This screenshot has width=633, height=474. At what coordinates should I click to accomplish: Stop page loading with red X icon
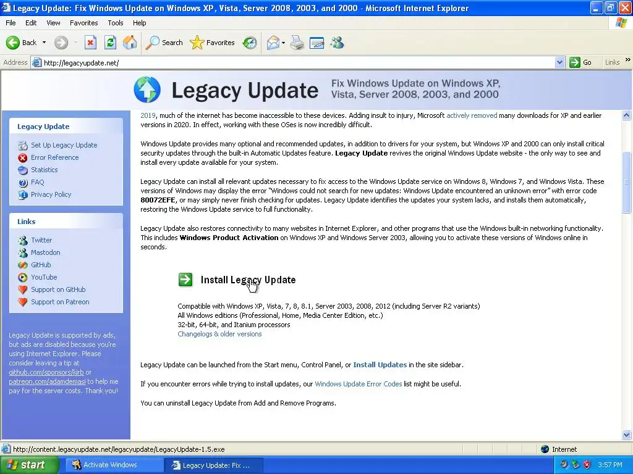[90, 43]
